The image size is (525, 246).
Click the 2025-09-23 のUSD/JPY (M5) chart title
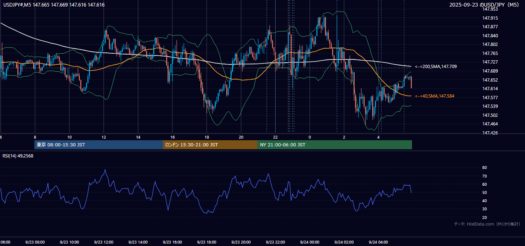[x=485, y=5]
